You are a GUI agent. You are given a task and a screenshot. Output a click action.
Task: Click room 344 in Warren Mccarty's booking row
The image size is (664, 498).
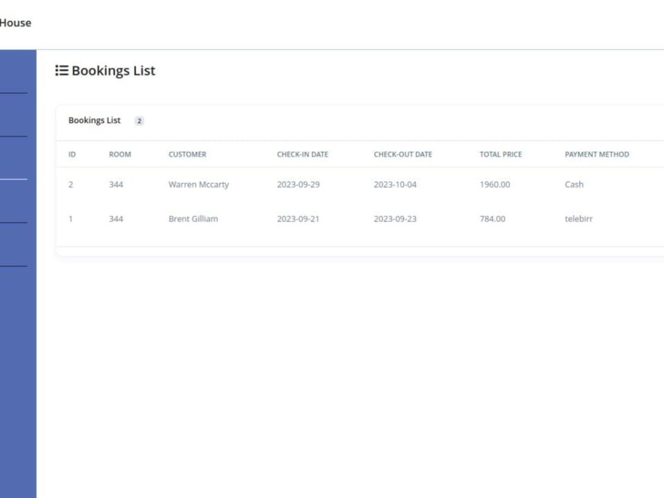(x=116, y=184)
